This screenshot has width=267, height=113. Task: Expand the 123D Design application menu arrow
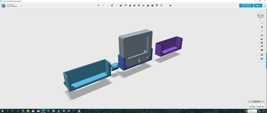coord(21,6)
